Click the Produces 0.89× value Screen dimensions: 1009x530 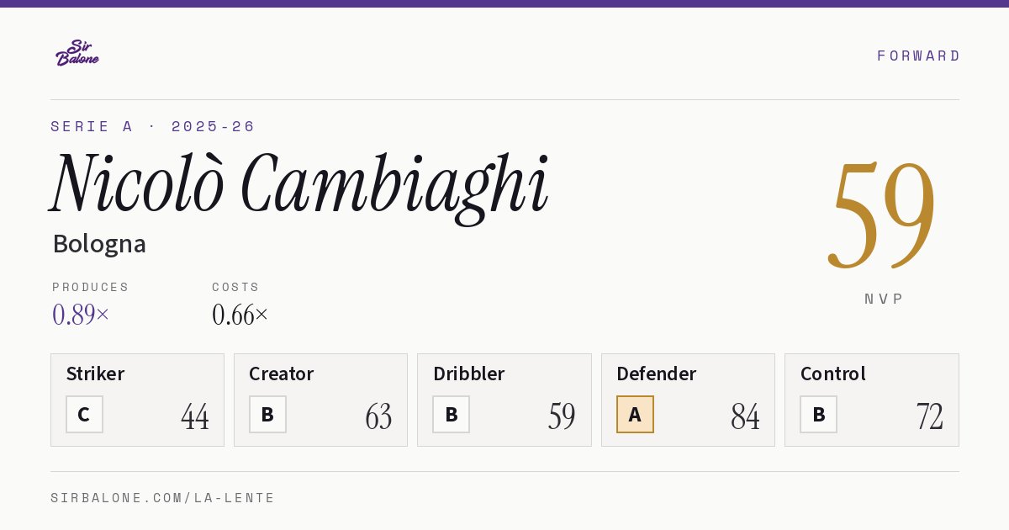click(81, 315)
